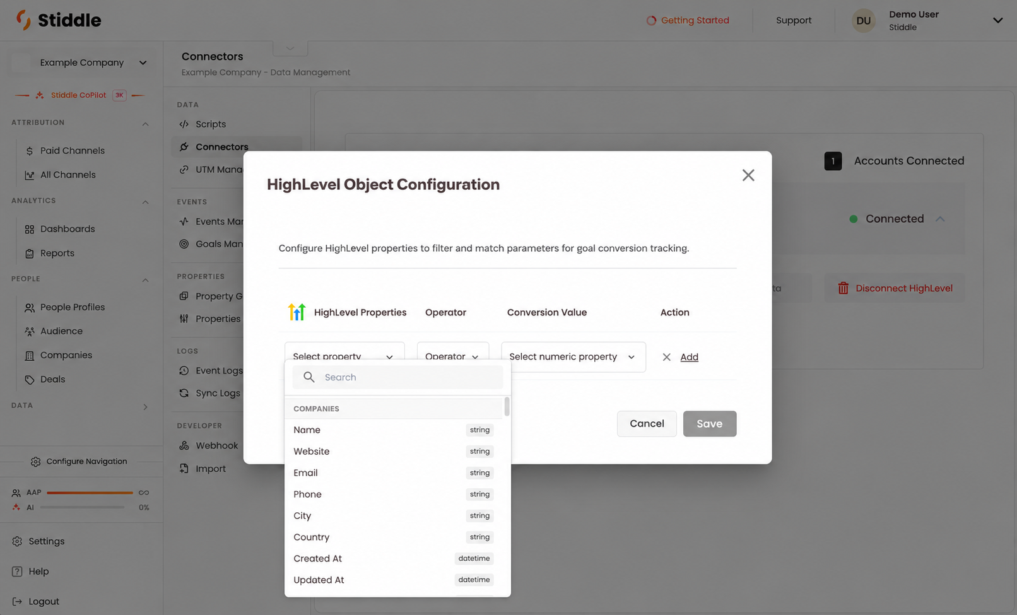1017x615 pixels.
Task: Expand the Example Company selector
Action: tap(81, 62)
